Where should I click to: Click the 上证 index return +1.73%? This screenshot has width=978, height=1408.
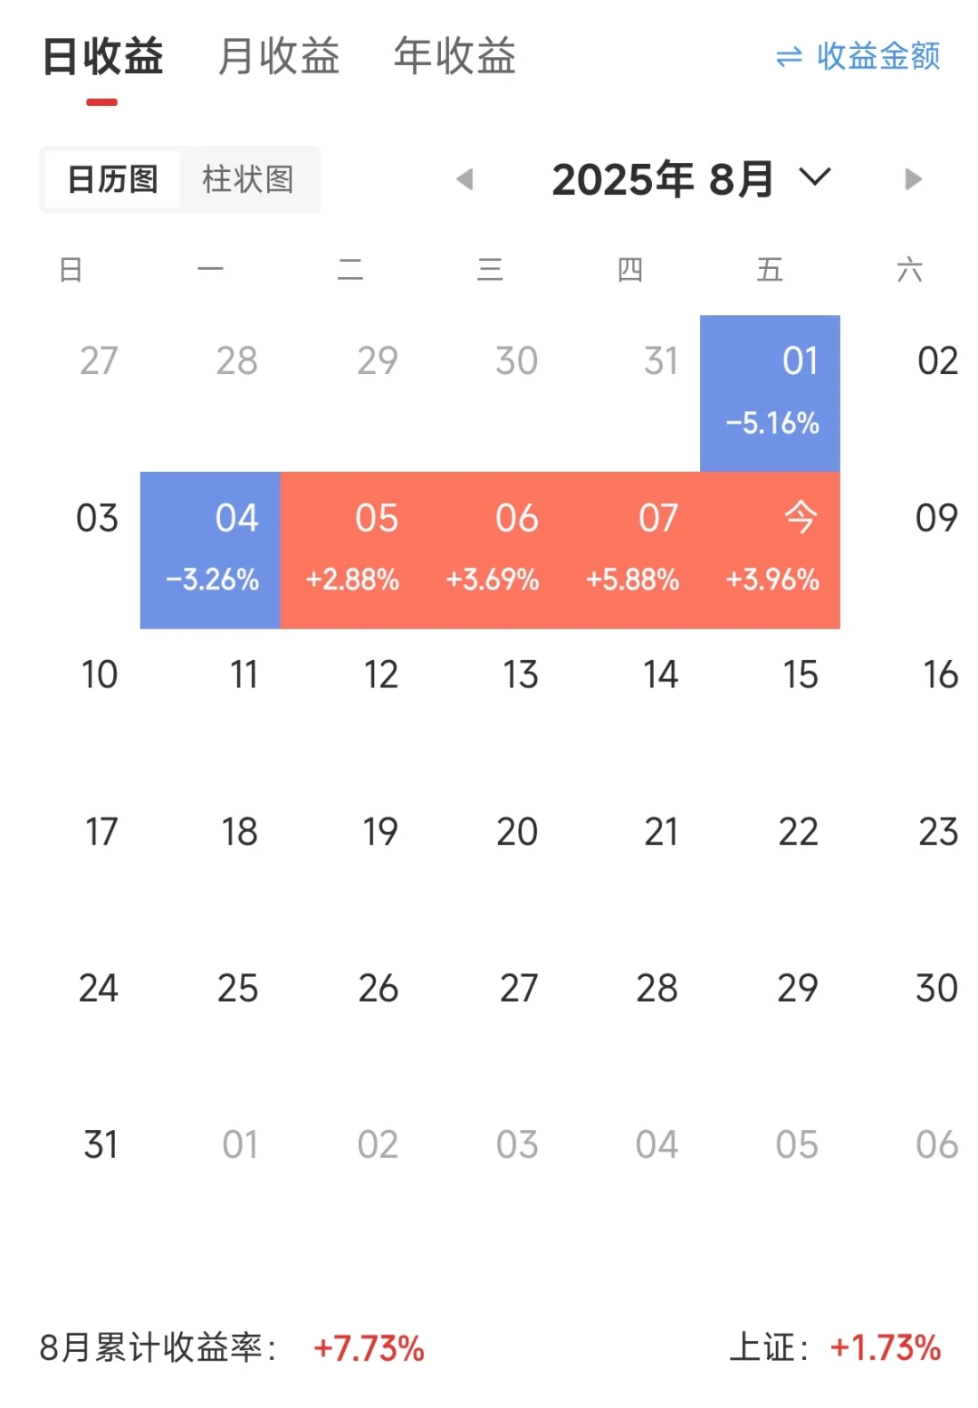click(x=885, y=1347)
